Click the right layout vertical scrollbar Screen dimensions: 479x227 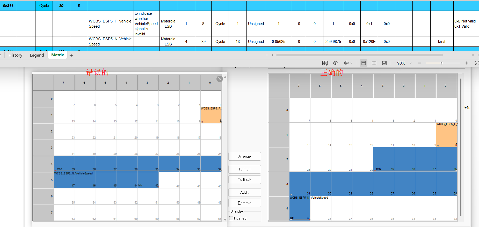click(461, 147)
